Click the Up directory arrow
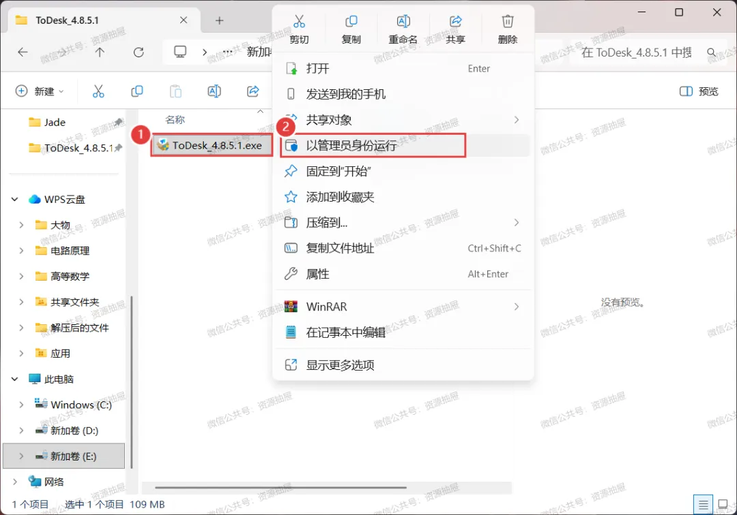The width and height of the screenshot is (737, 515). 100,52
